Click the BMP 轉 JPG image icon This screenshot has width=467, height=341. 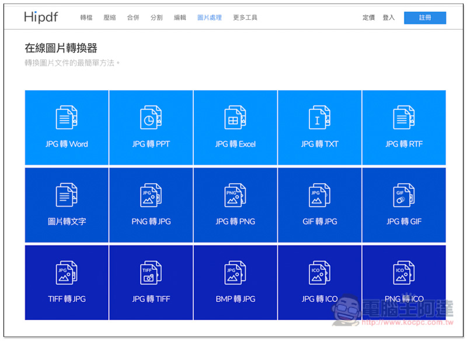[x=235, y=273]
